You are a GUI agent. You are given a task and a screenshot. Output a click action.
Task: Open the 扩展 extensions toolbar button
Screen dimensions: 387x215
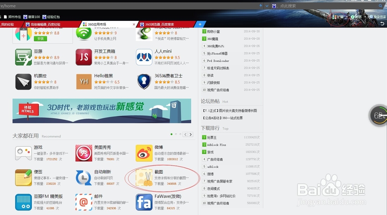coord(338,17)
